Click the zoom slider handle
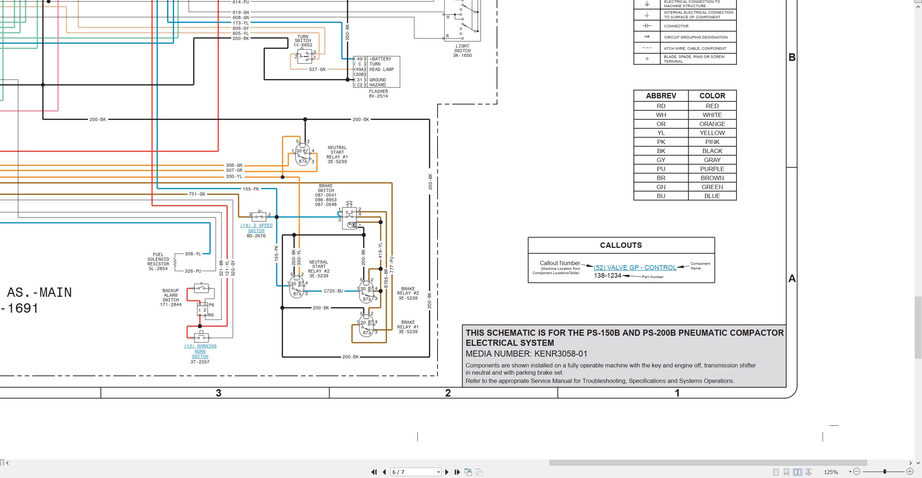This screenshot has width=922, height=478. [885, 472]
